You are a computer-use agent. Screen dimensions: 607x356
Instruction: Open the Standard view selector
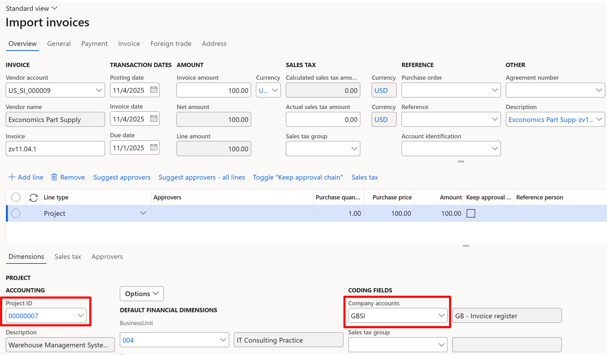coord(31,8)
